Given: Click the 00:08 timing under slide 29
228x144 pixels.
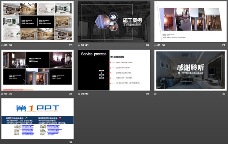Looking at the screenshot, I should coord(85,94).
